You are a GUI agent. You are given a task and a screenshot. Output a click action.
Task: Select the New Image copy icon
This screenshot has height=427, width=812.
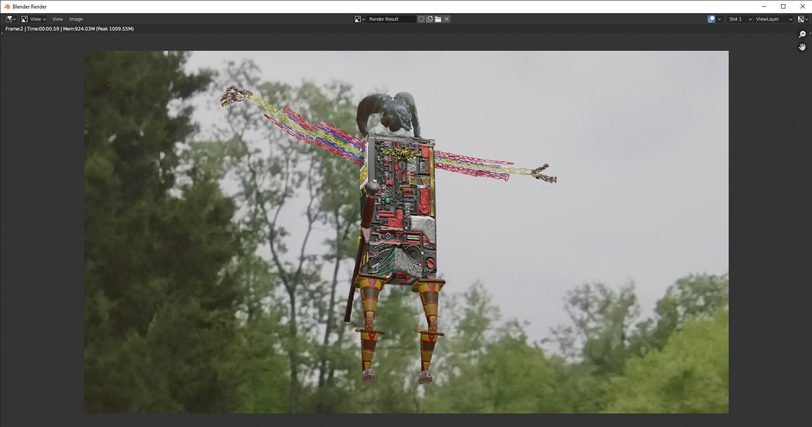point(430,19)
